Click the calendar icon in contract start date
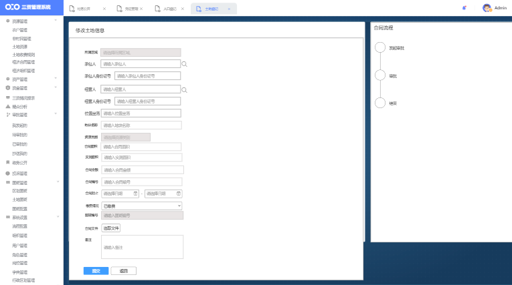This screenshot has height=285, width=512. pyautogui.click(x=136, y=194)
